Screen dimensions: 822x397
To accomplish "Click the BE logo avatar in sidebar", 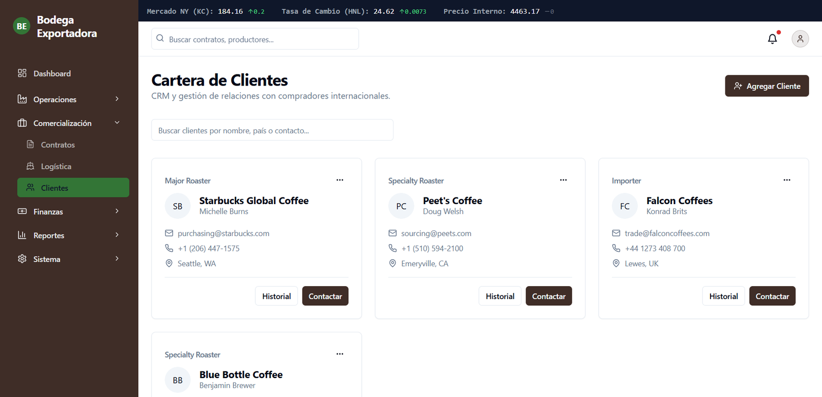I will pyautogui.click(x=22, y=26).
